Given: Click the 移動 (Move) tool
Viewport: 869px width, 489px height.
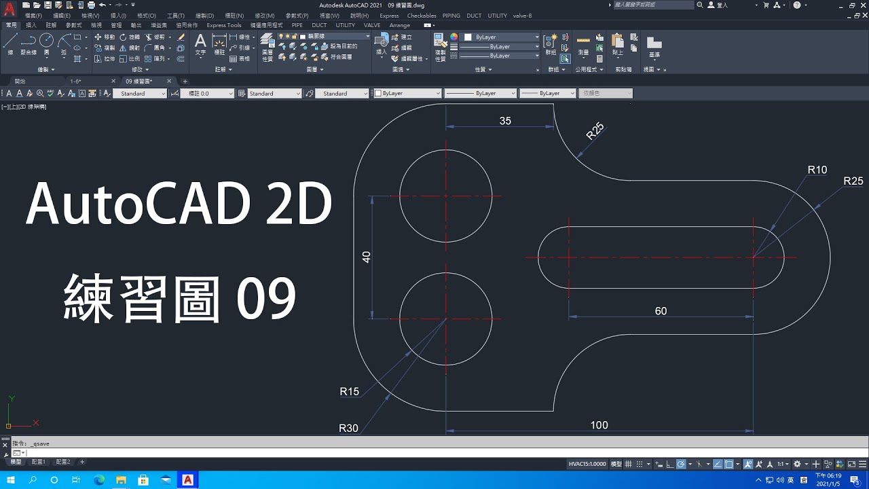Looking at the screenshot, I should coord(105,37).
